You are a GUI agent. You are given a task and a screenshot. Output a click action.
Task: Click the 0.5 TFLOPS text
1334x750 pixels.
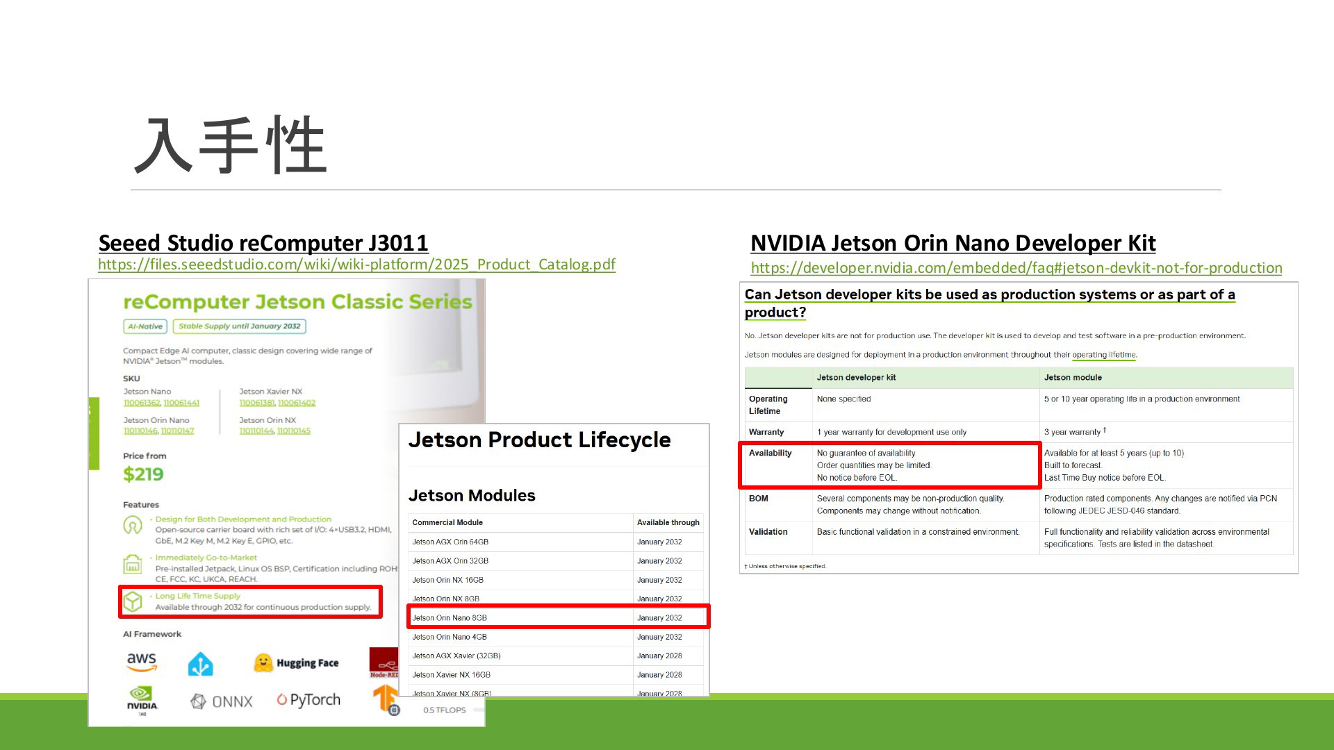click(445, 710)
